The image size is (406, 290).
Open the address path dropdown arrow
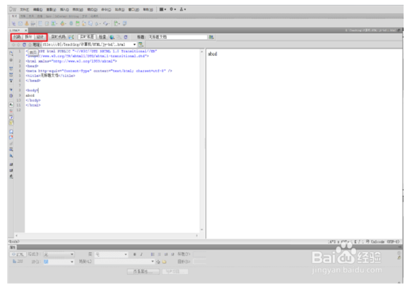point(135,44)
